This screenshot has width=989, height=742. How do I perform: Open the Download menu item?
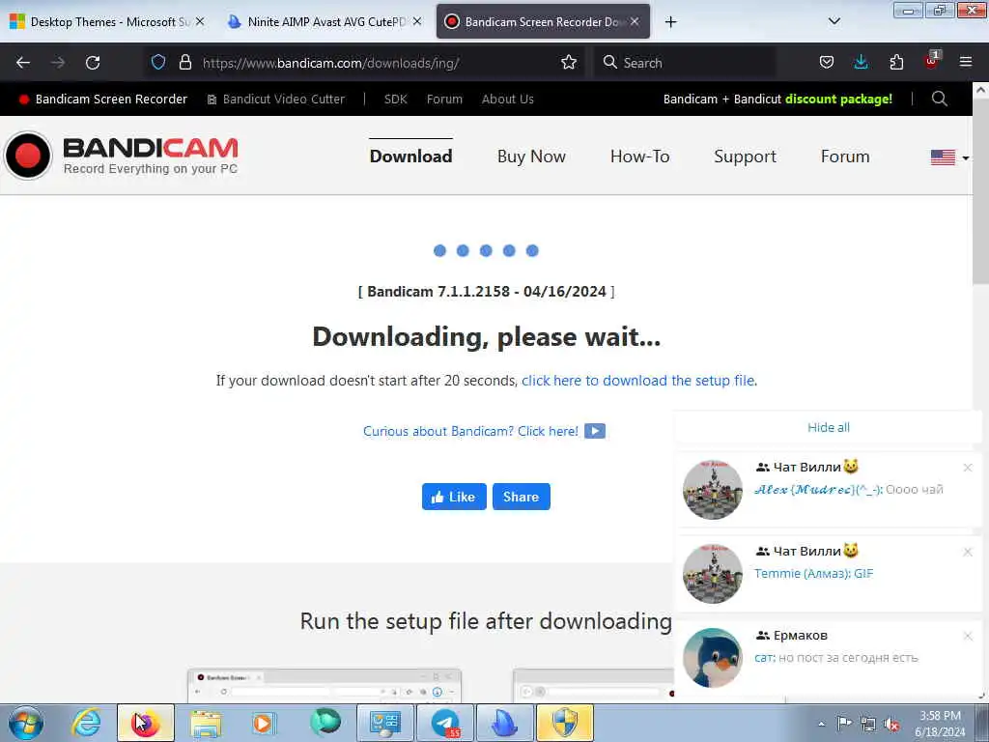[x=410, y=156]
